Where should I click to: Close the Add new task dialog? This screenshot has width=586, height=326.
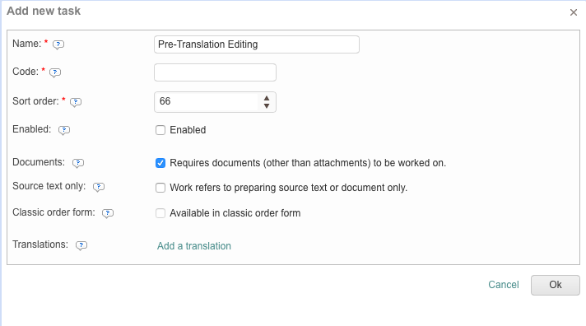click(x=574, y=12)
